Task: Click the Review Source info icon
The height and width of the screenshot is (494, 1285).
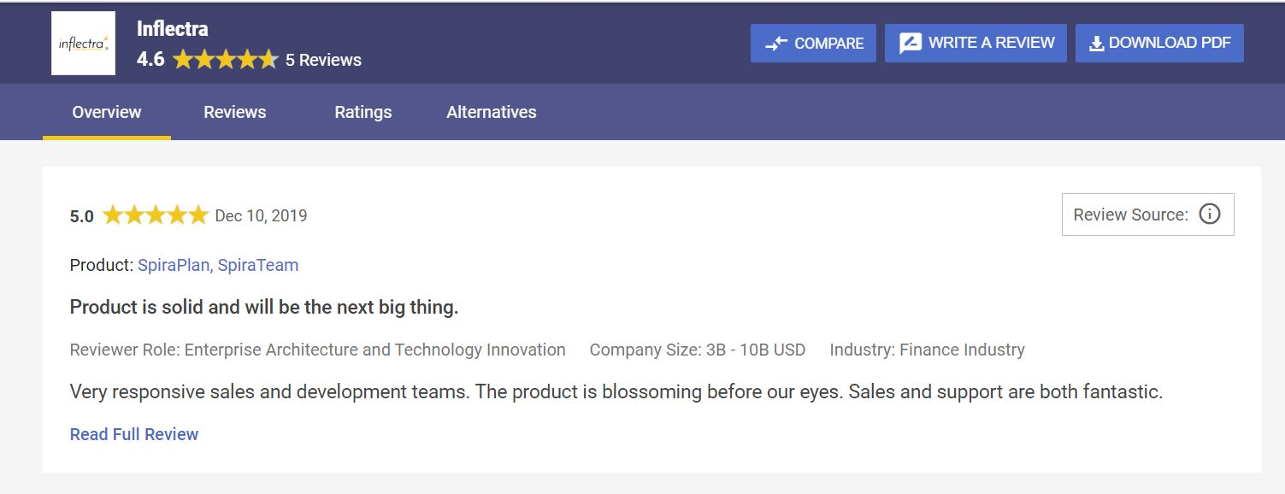Action: (x=1209, y=215)
